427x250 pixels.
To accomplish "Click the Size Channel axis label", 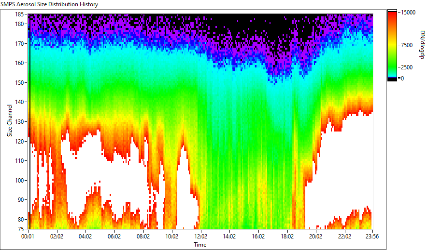I will click(10, 120).
